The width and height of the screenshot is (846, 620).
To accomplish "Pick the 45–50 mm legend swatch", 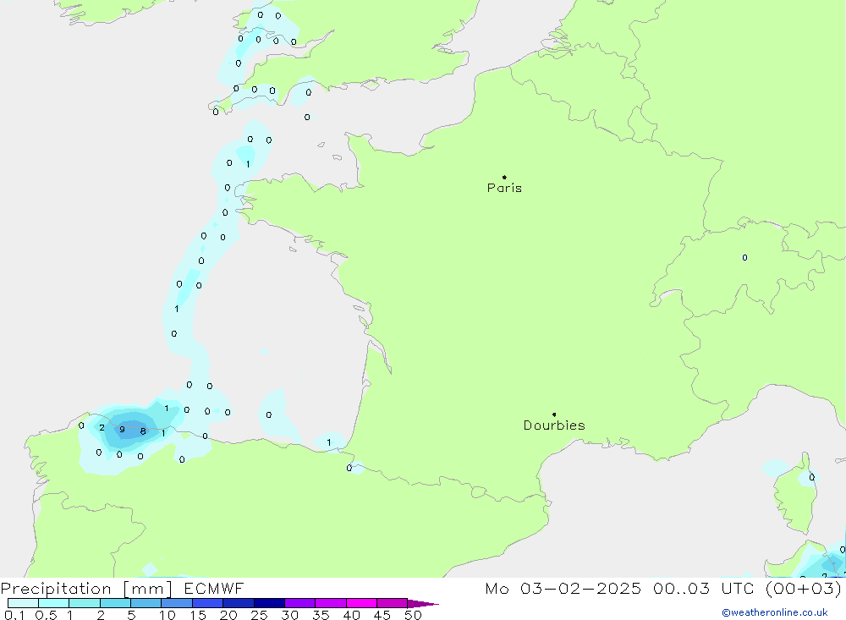I will point(393,603).
